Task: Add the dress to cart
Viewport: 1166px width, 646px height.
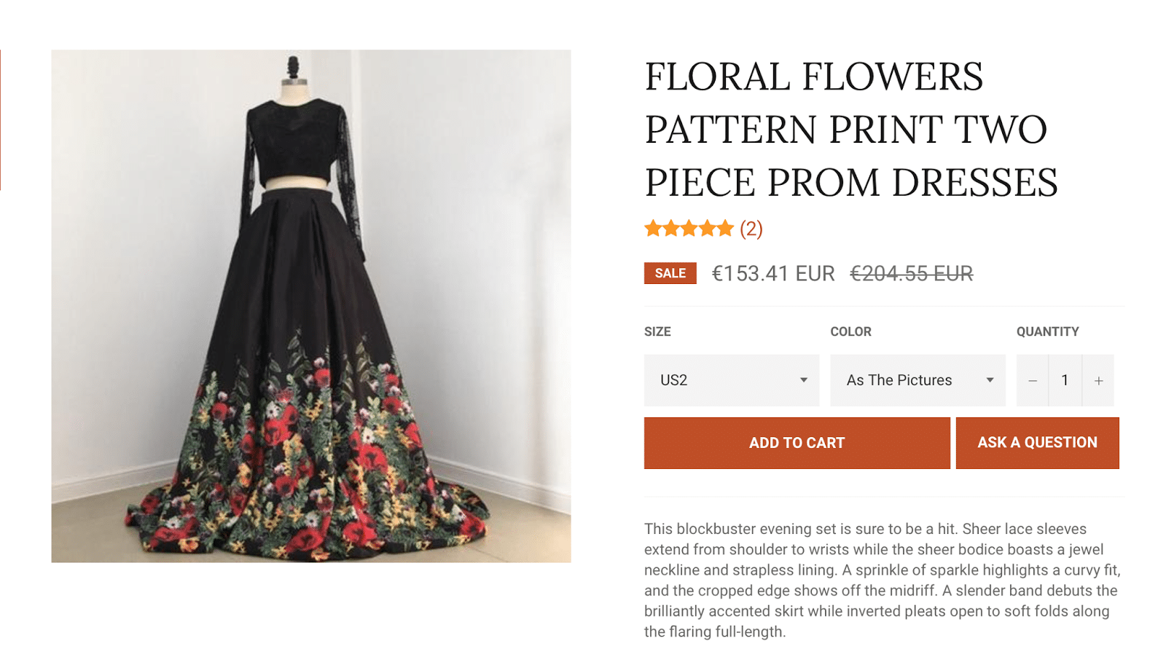Action: 797,443
